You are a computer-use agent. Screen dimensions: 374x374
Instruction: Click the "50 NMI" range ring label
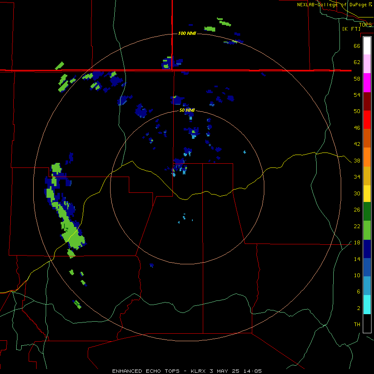[187, 110]
